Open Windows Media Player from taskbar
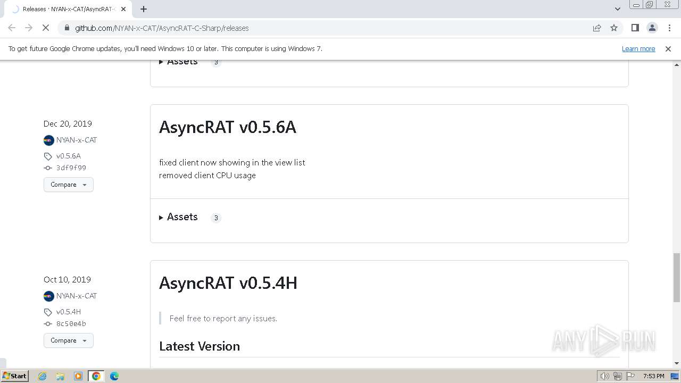 point(78,376)
